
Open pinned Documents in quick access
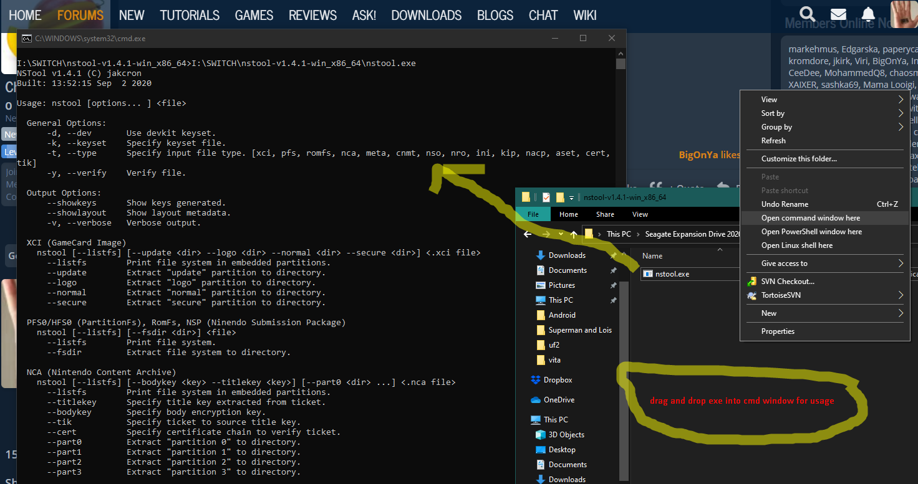pyautogui.click(x=568, y=270)
